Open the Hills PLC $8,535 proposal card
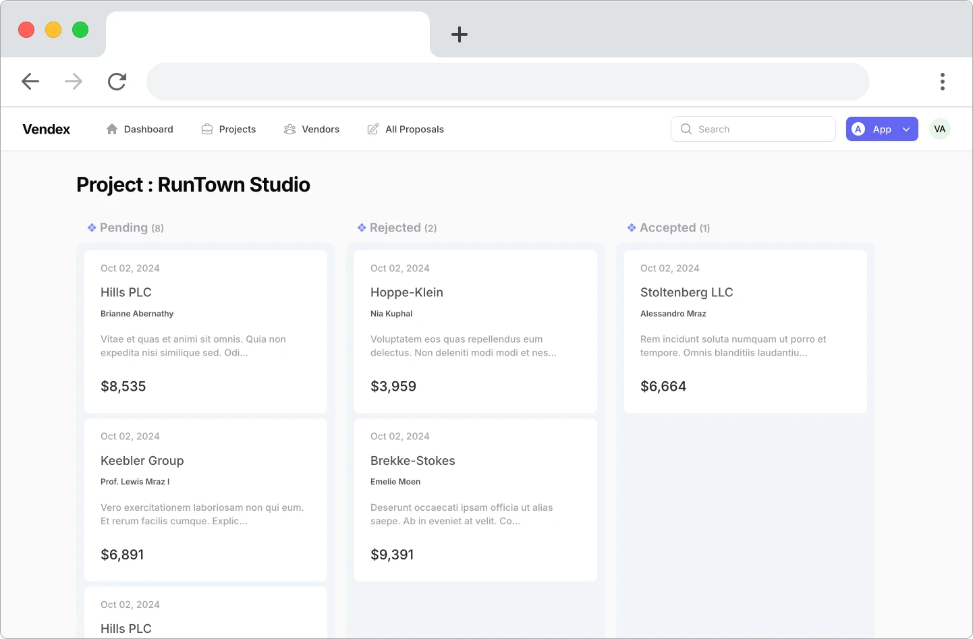This screenshot has width=973, height=639. point(206,331)
